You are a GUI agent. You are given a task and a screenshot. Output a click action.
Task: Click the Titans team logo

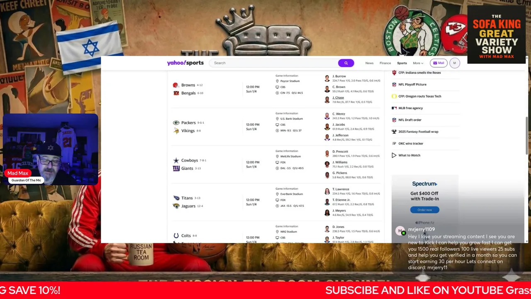point(176,198)
